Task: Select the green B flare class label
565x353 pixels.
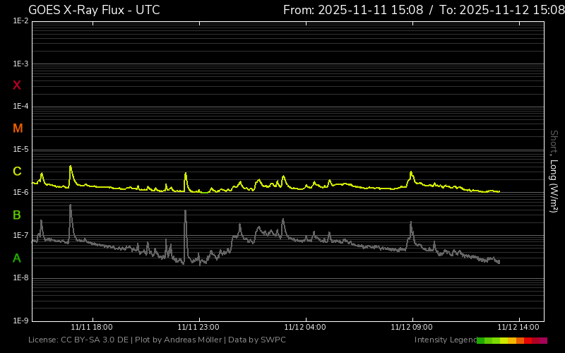Action: pos(17,215)
